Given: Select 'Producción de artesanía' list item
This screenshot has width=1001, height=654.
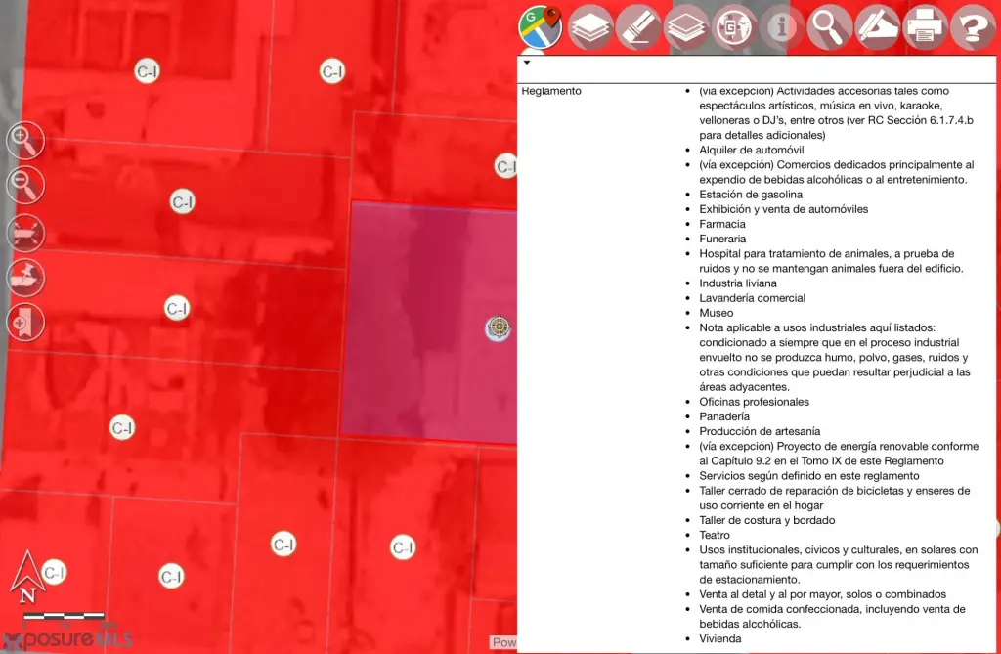Looking at the screenshot, I should click(x=760, y=430).
